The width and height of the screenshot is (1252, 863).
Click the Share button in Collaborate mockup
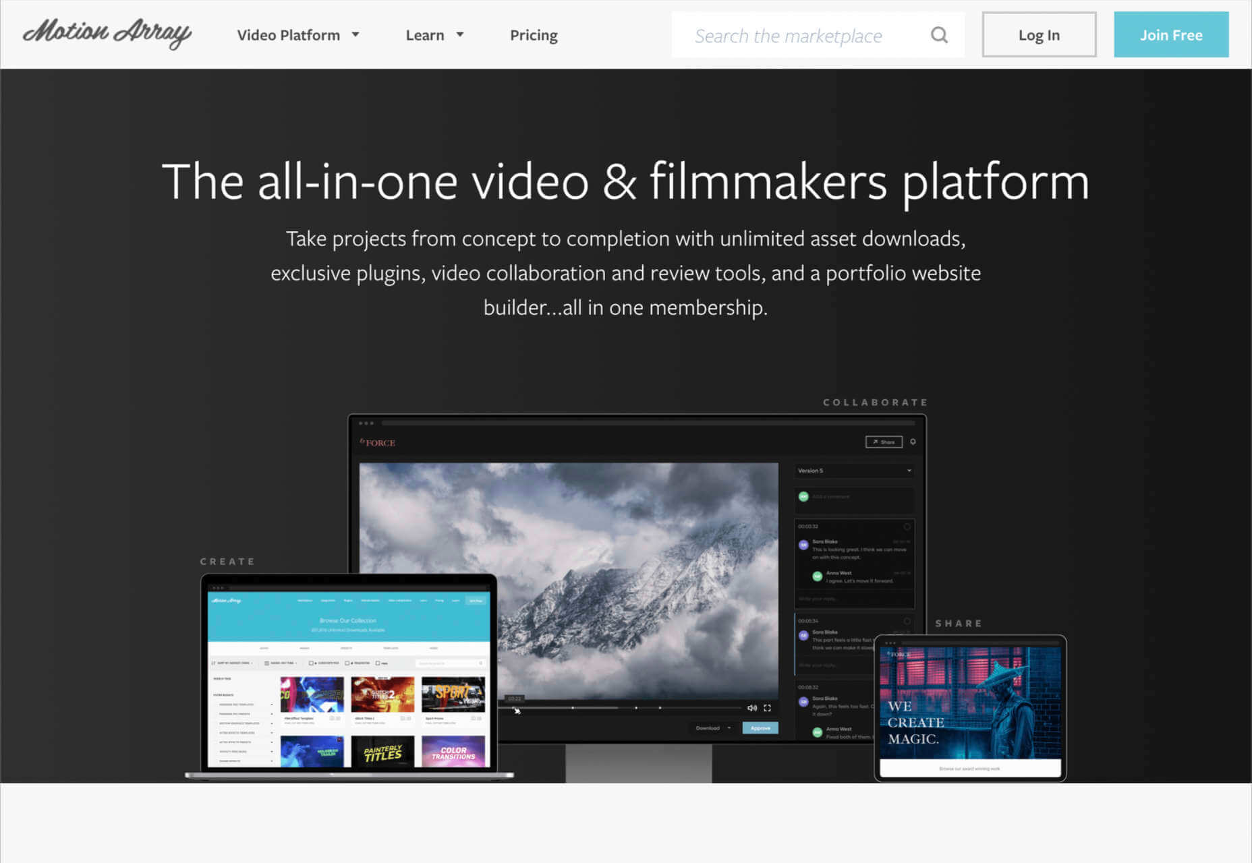(x=884, y=442)
